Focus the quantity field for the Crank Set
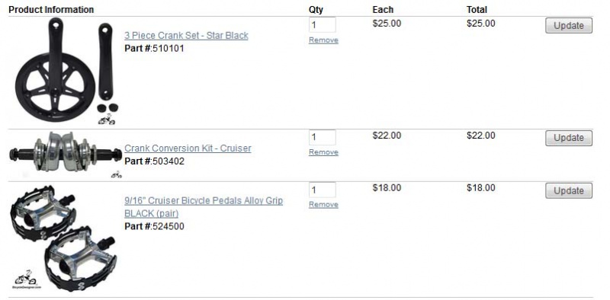610x300 pixels. click(323, 25)
